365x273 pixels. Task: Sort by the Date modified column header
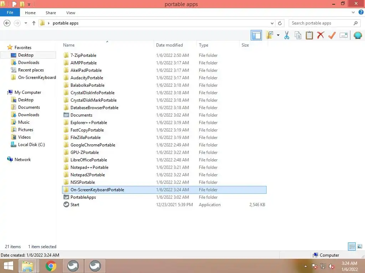[169, 45]
